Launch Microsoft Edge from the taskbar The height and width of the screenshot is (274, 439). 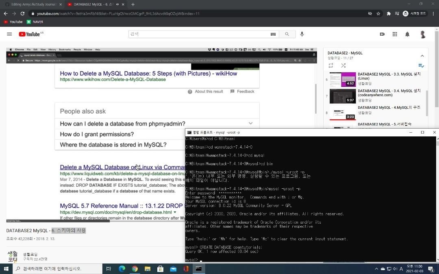point(122,269)
